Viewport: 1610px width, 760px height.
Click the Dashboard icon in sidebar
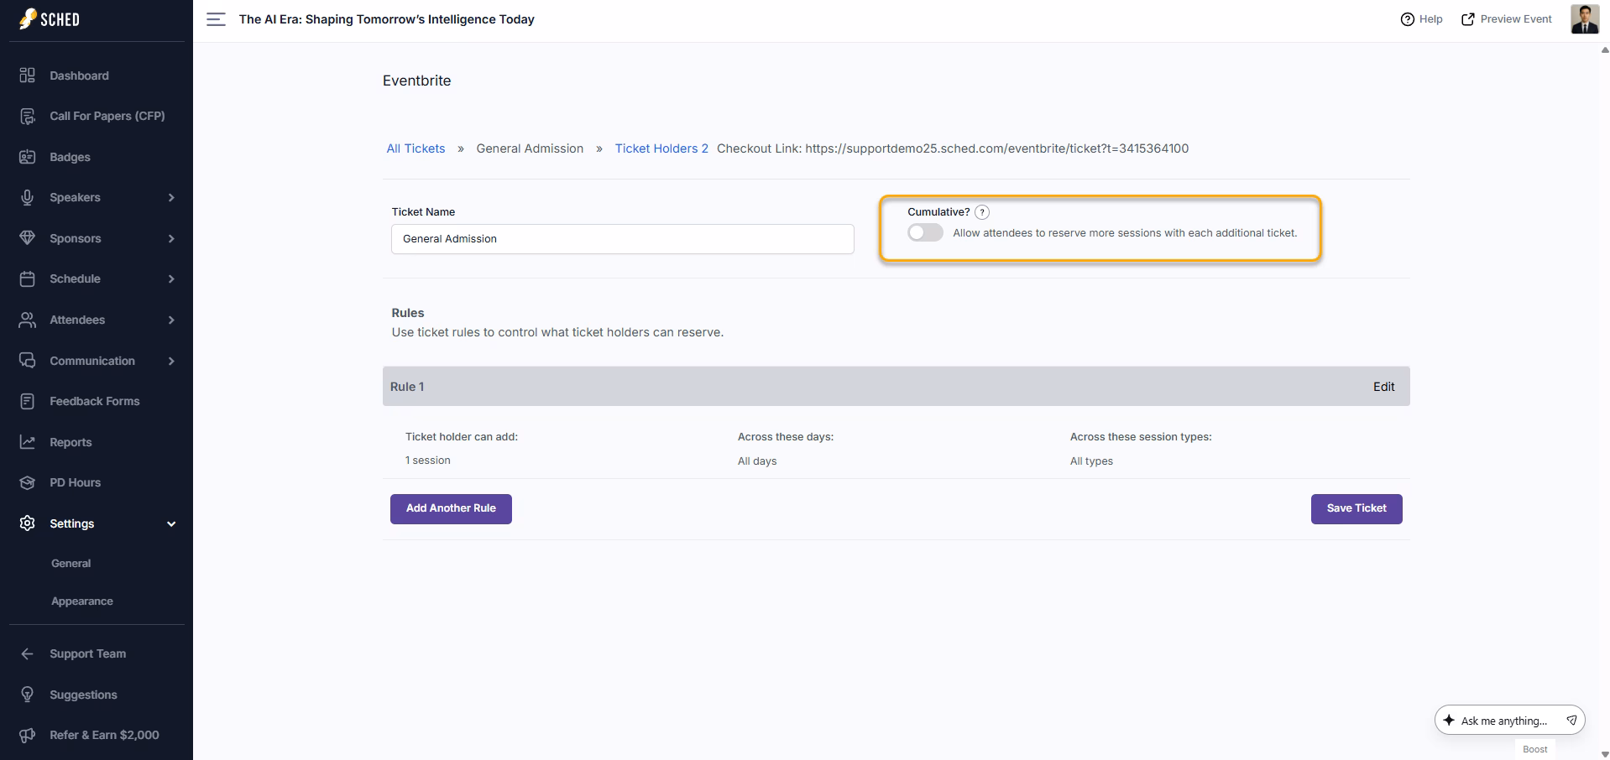coord(27,75)
